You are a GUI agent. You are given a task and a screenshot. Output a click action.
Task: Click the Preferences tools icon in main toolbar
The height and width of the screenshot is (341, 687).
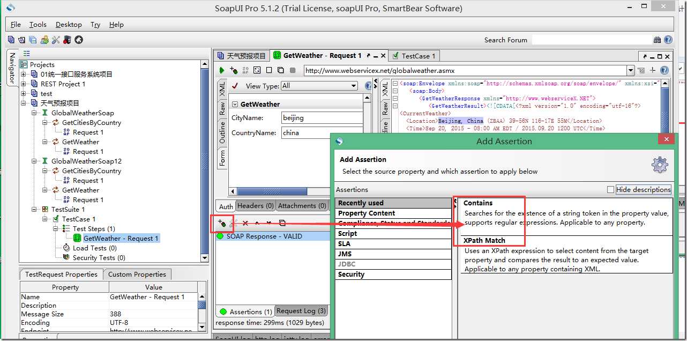coord(56,40)
